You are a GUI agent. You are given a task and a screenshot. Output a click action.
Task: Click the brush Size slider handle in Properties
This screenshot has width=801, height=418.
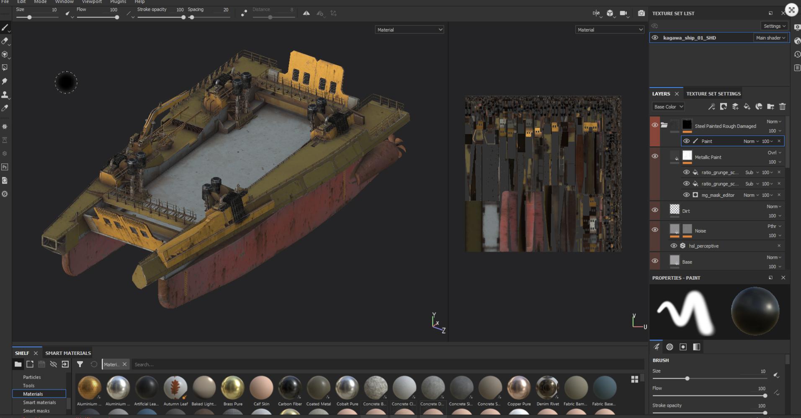pos(687,378)
